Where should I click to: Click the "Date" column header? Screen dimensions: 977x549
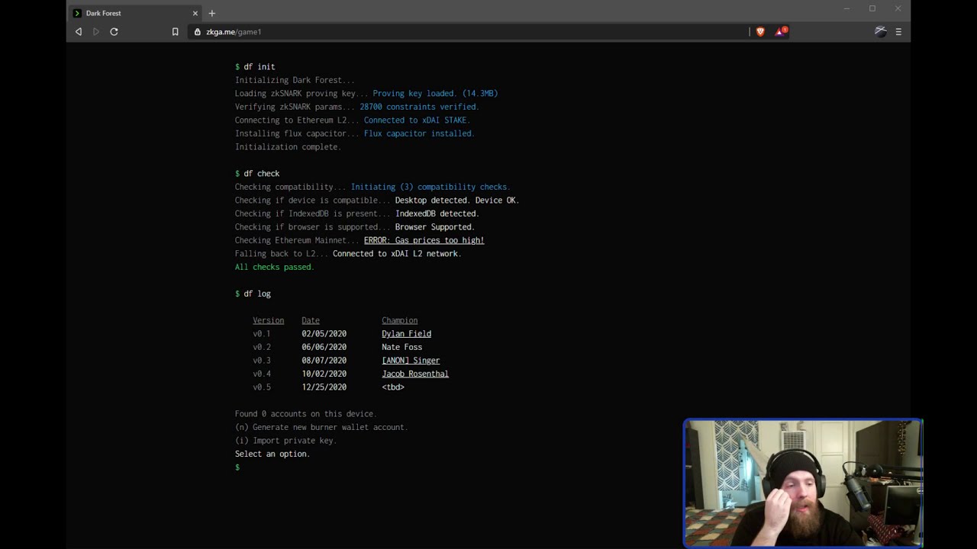pos(311,320)
